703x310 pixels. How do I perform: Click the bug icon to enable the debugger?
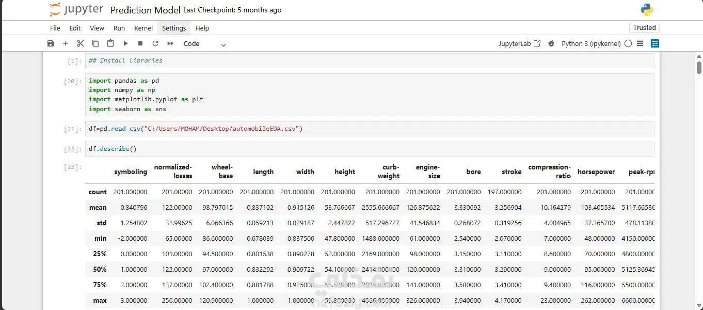point(551,44)
